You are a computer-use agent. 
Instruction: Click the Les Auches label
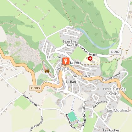pos(111,130)
